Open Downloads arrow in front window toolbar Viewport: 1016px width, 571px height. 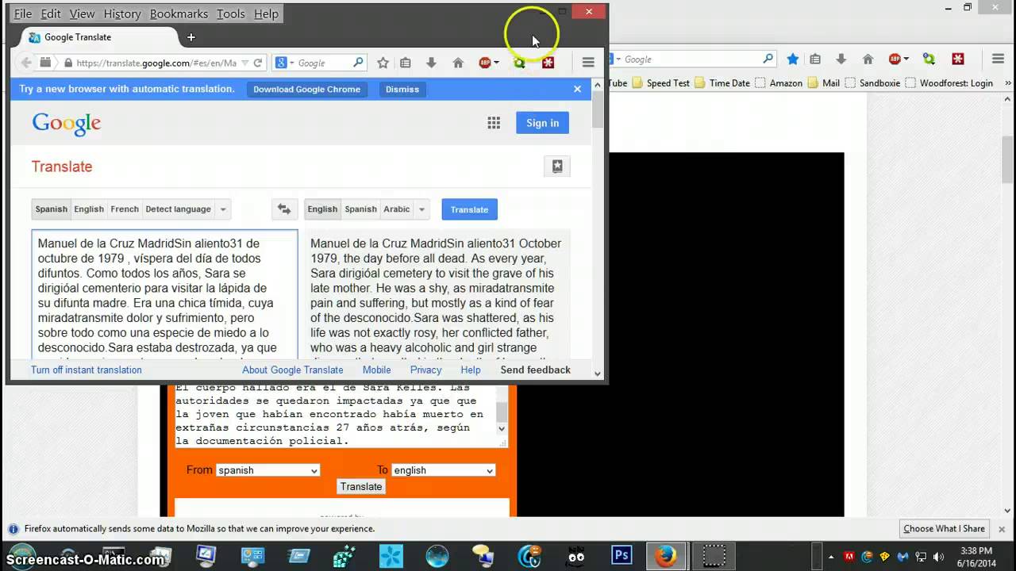[x=431, y=63]
